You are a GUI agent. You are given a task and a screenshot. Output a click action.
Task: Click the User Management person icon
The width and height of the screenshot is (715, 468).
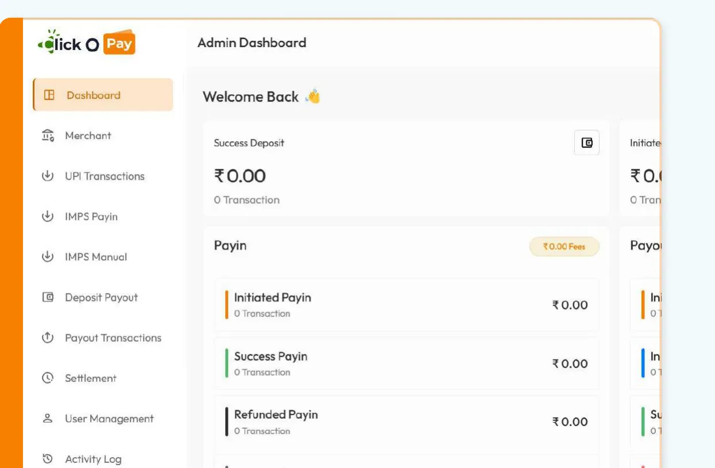coord(48,419)
